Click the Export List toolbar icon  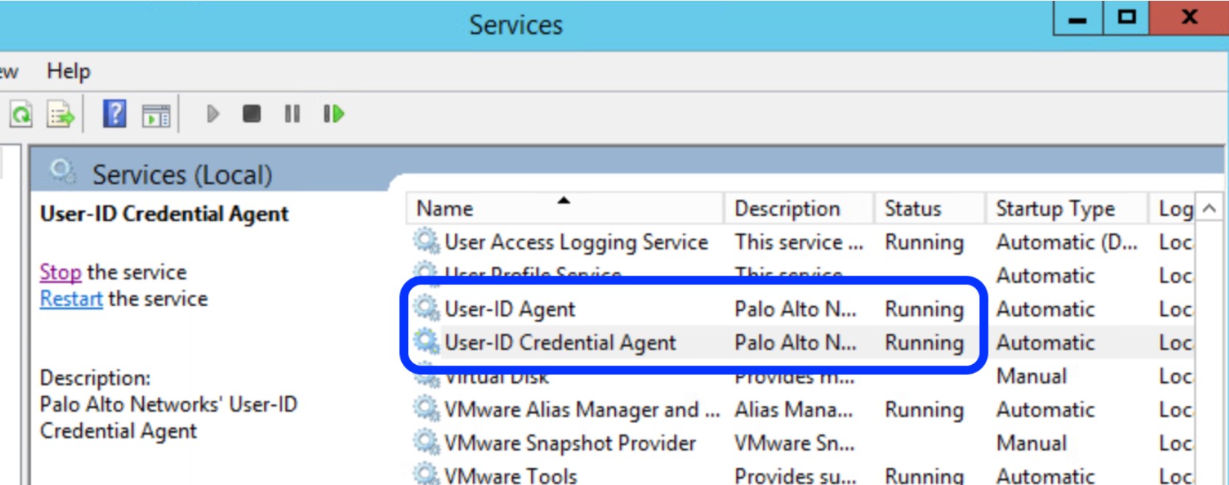coord(60,114)
